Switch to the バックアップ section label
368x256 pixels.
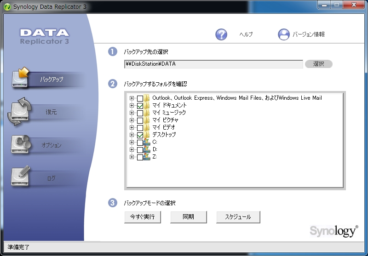click(52, 79)
